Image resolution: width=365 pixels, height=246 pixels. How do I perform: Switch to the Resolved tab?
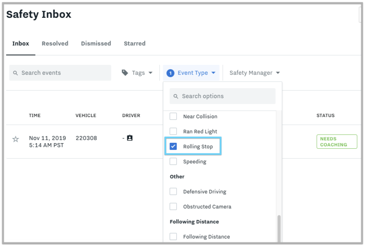point(55,44)
